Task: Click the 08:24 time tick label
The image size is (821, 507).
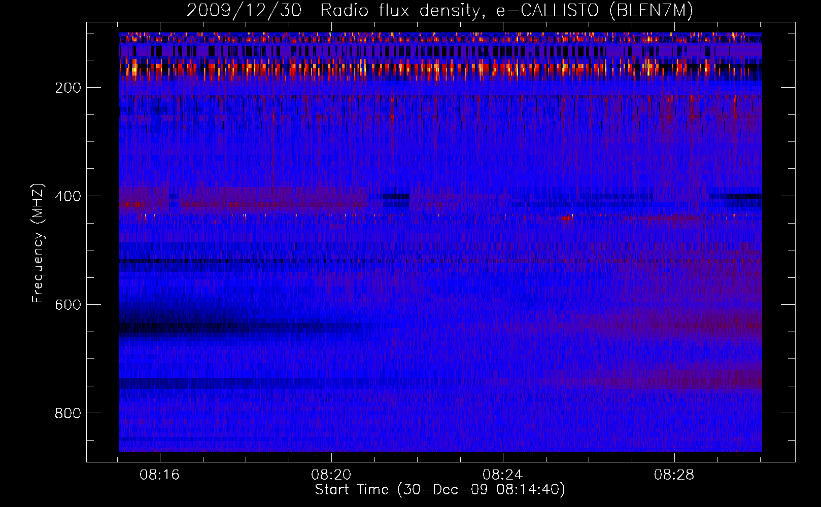Action: tap(502, 475)
